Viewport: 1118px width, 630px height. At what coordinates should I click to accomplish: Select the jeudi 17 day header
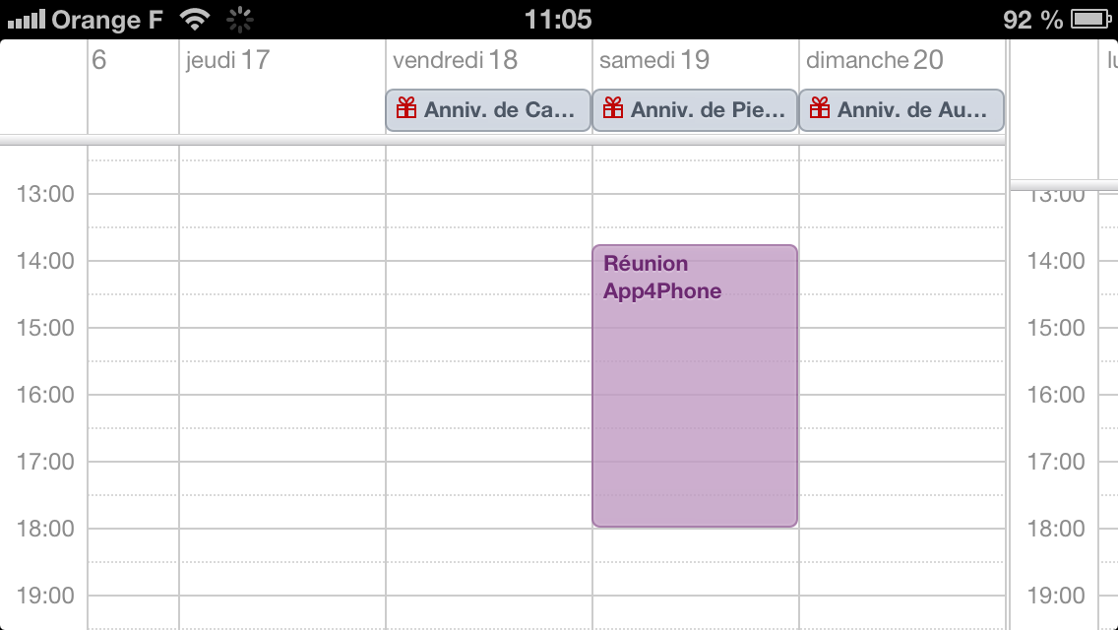coord(227,61)
